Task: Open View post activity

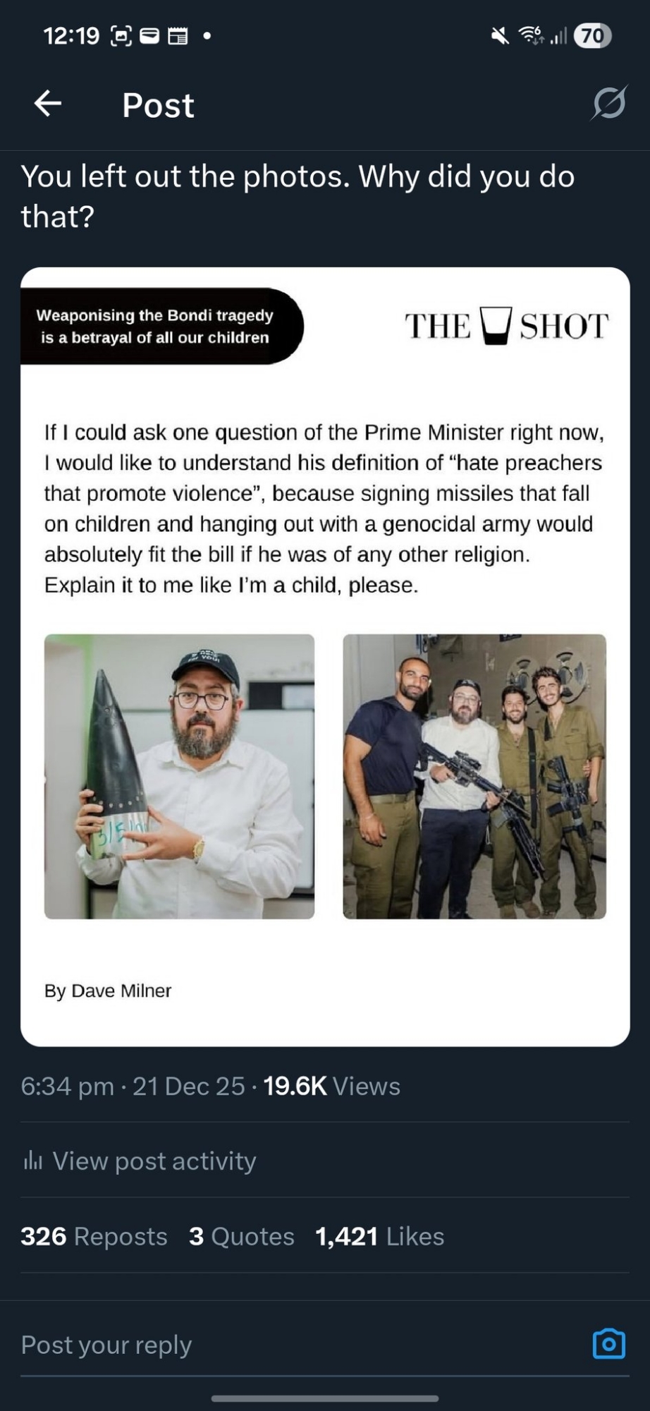Action: click(154, 1161)
